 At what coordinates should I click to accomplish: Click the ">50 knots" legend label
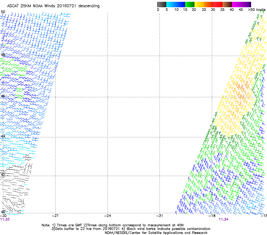point(257,10)
